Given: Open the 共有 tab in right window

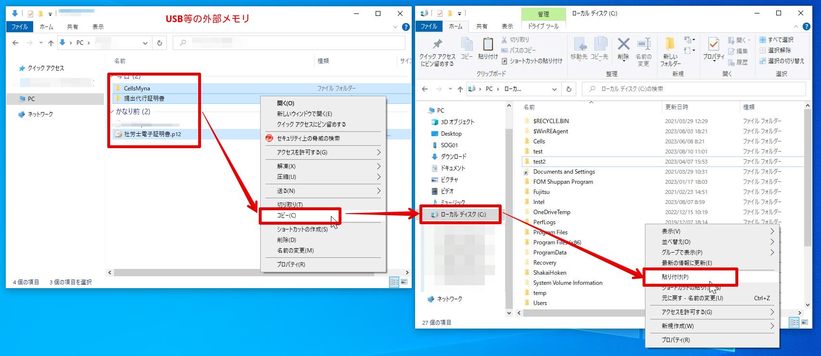Looking at the screenshot, I should click(481, 26).
